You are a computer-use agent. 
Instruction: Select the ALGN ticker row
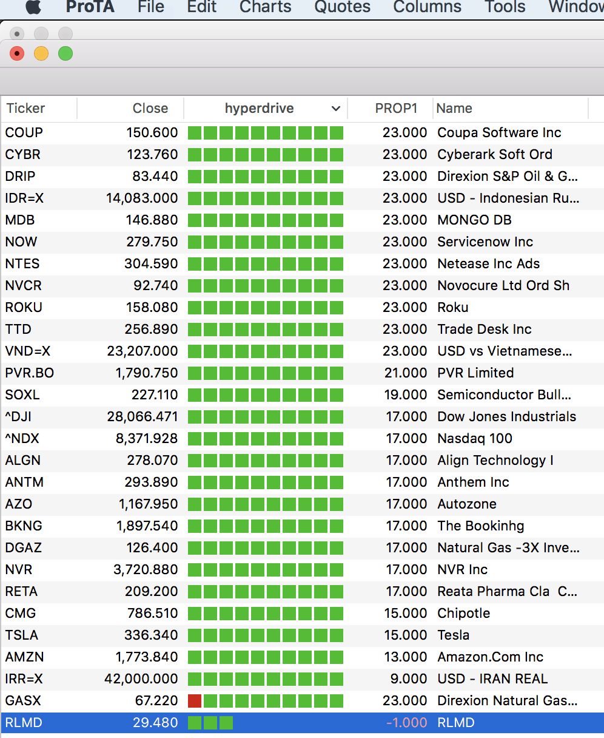302,461
